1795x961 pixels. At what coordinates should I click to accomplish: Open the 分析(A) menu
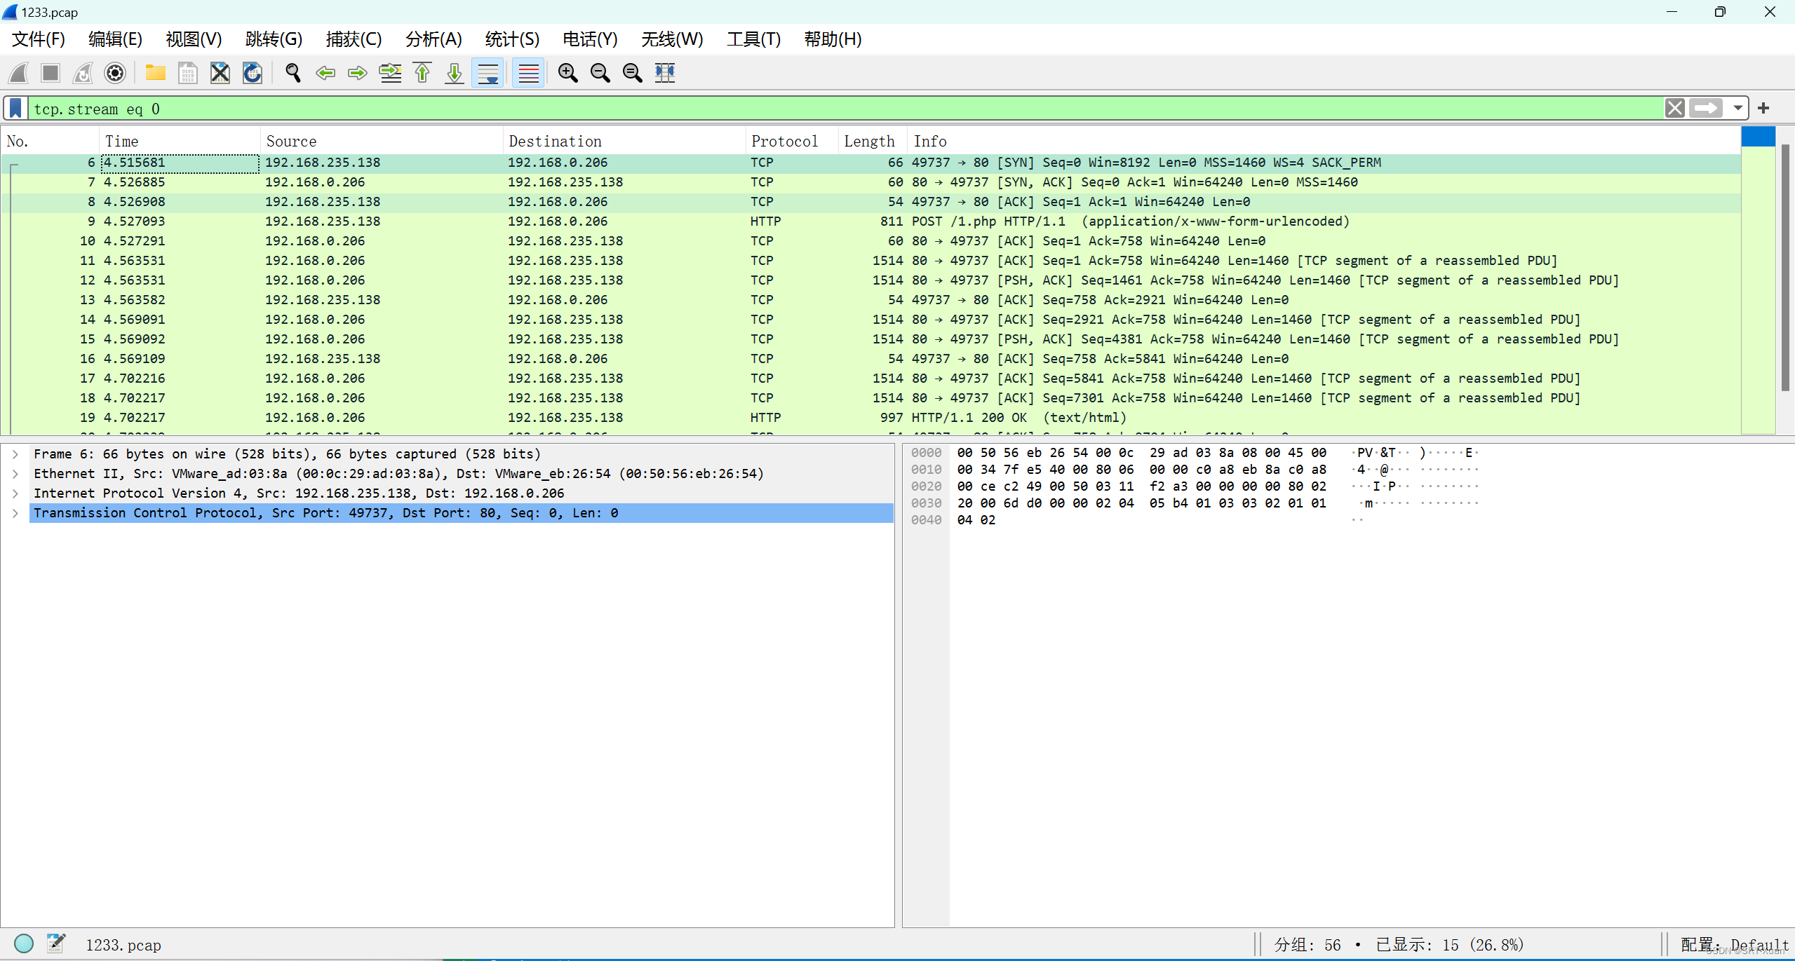point(433,39)
